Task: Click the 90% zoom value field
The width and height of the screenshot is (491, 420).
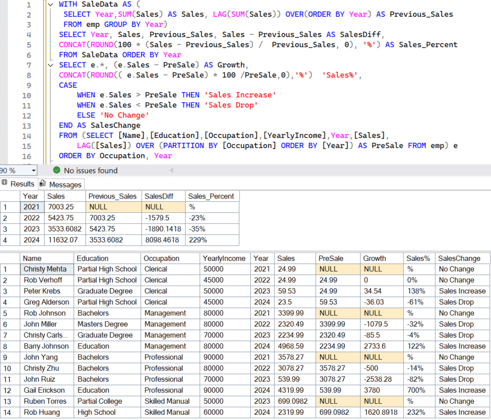Action: pyautogui.click(x=10, y=170)
